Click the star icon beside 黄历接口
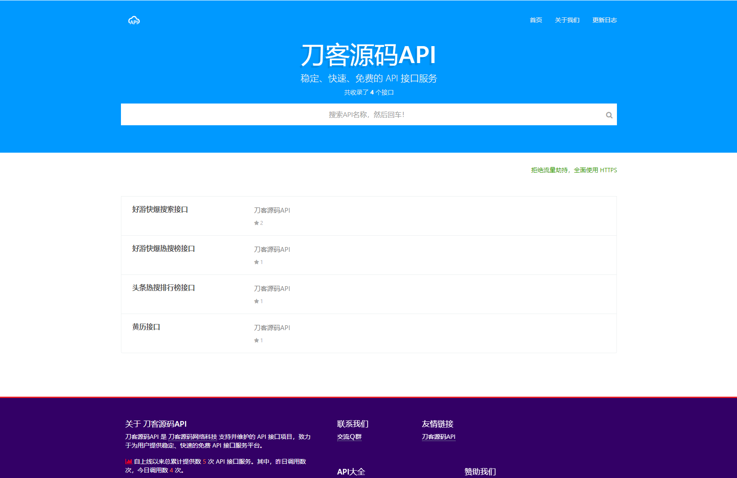 (256, 340)
